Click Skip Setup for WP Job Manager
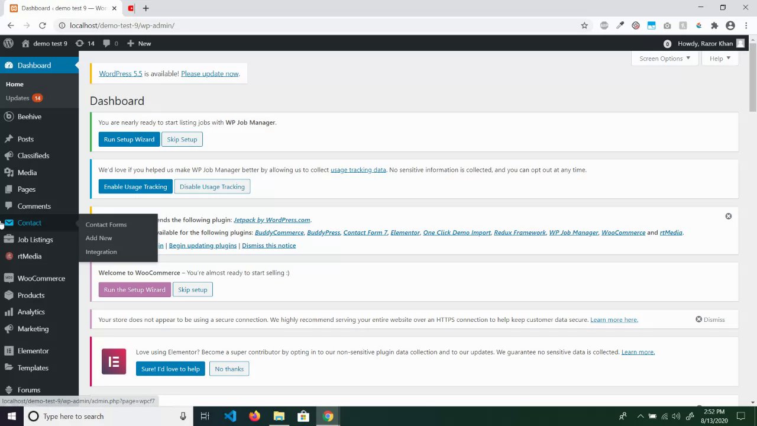 pos(182,139)
